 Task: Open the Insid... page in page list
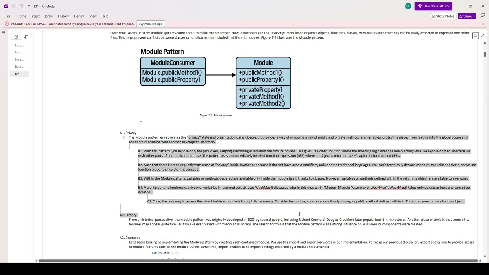coord(19,60)
